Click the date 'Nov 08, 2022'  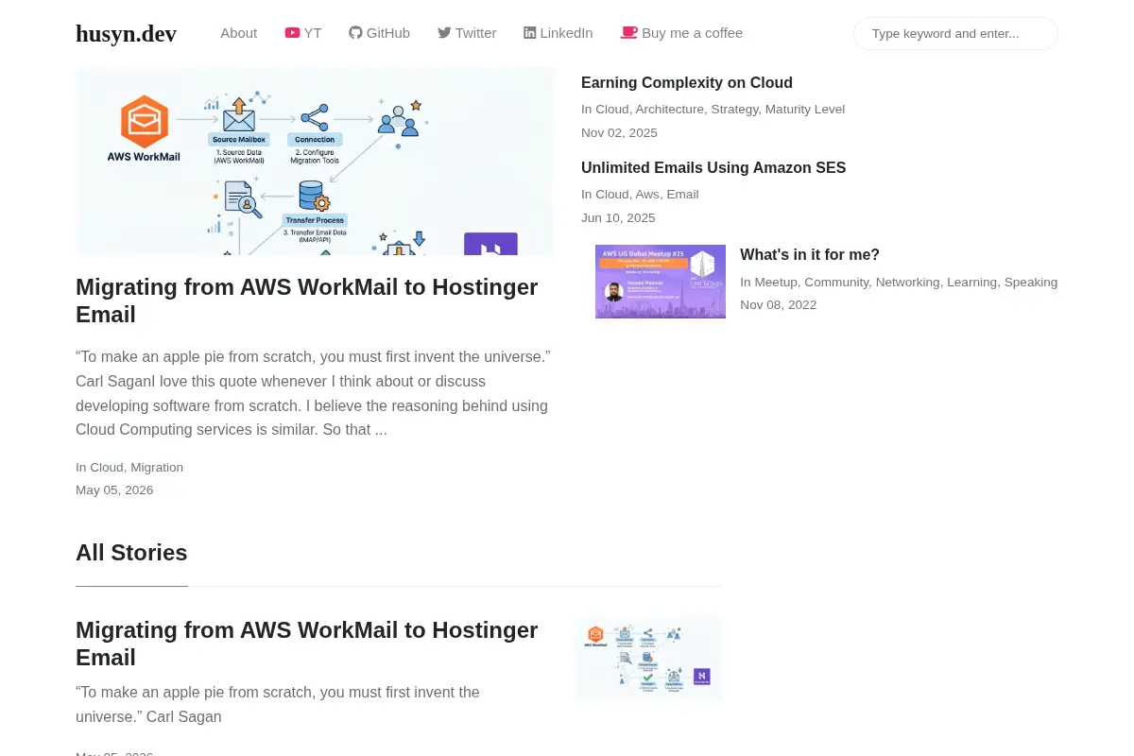778,304
